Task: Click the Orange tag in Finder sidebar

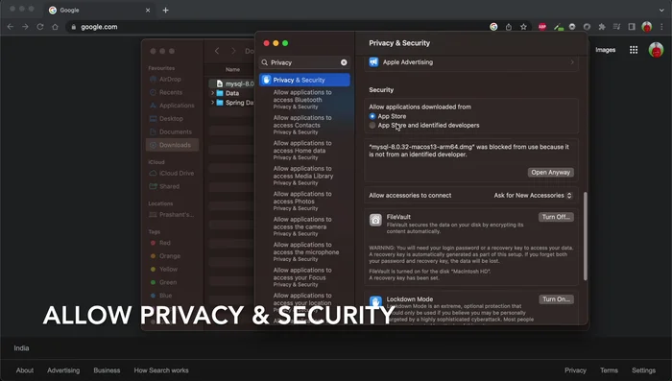Action: [165, 256]
